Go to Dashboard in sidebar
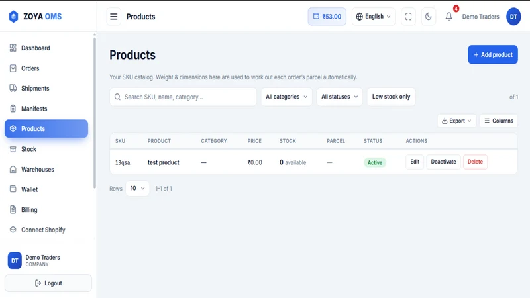This screenshot has width=530, height=298. (x=46, y=48)
